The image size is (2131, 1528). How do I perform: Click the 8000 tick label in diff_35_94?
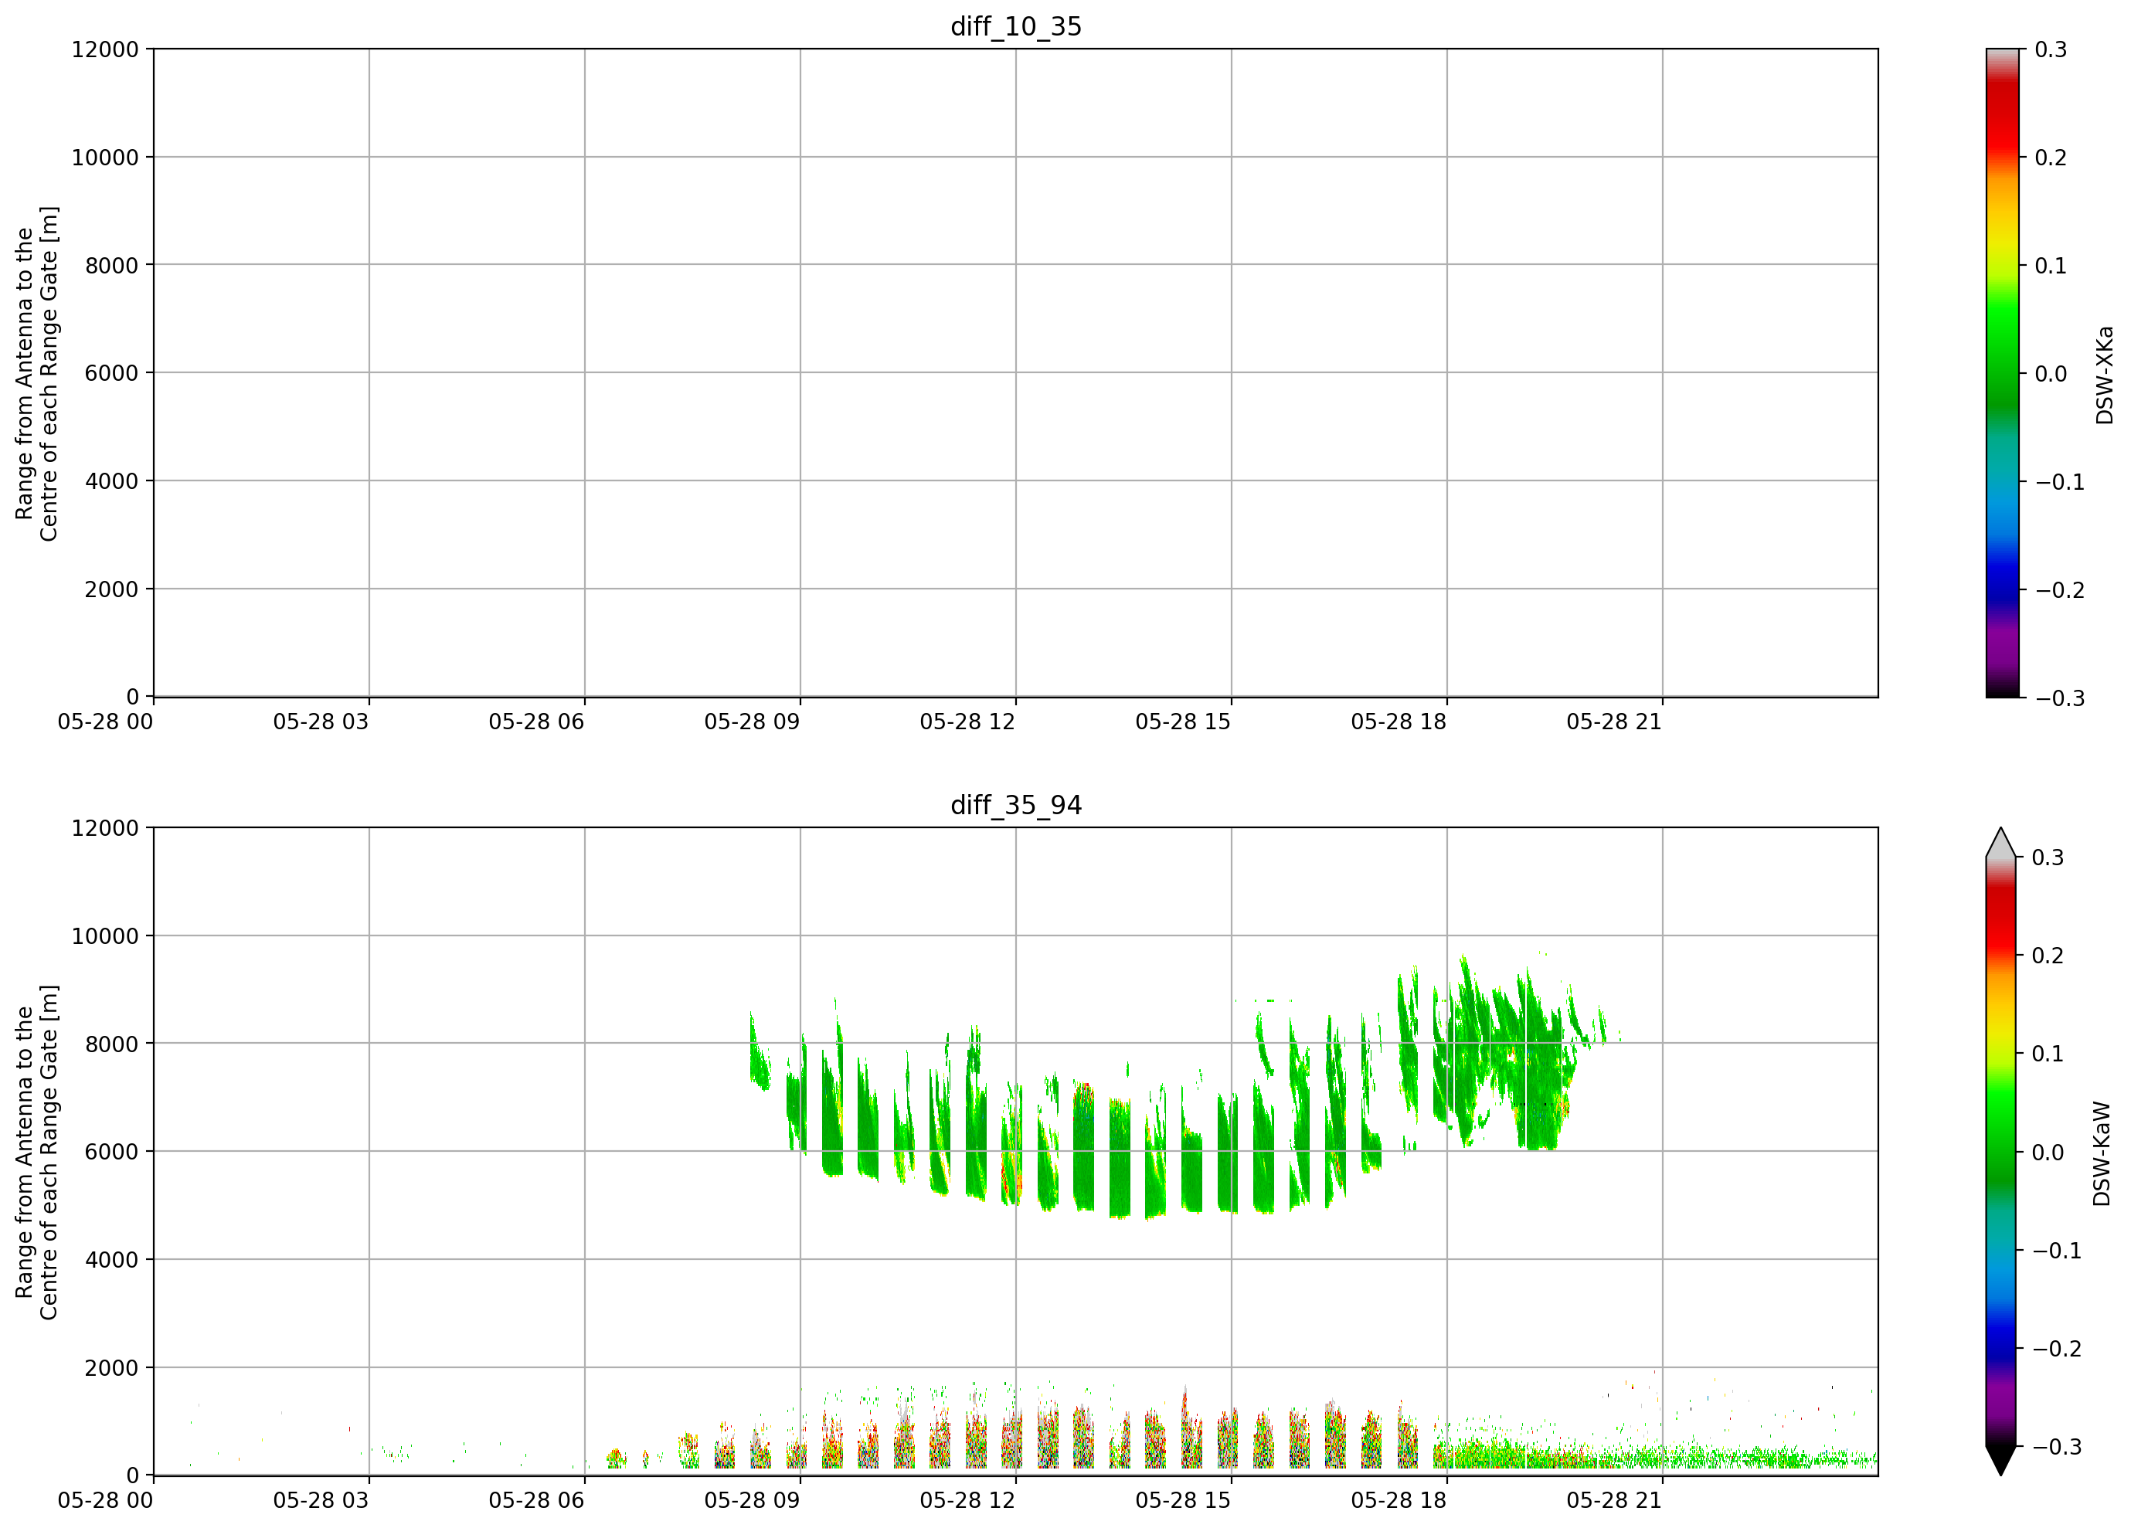(112, 1044)
